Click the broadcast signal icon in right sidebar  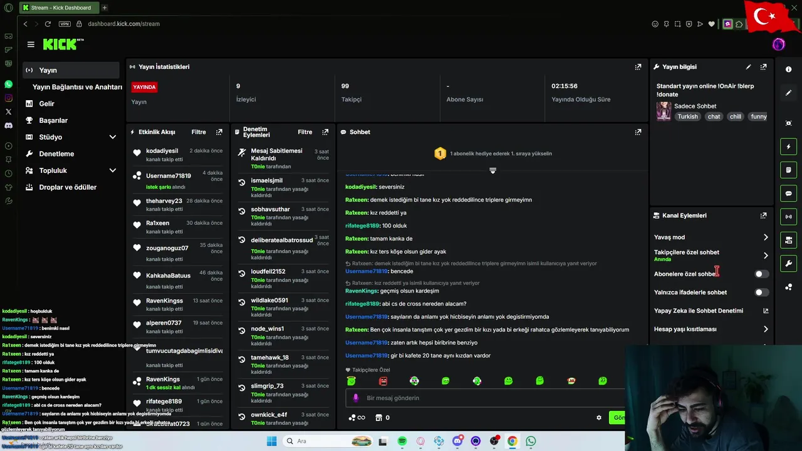point(789,217)
